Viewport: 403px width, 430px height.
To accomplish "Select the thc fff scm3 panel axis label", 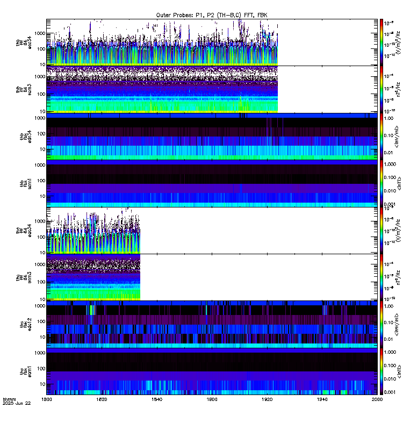I will (x=24, y=277).
